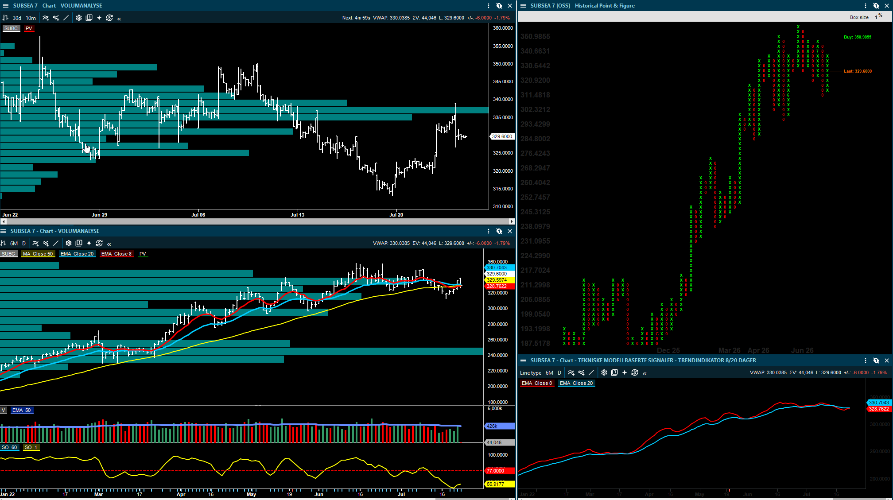Collapse the TRENDINDIKATOR toolbar with the « button
Screen dimensions: 893x500
(645, 373)
